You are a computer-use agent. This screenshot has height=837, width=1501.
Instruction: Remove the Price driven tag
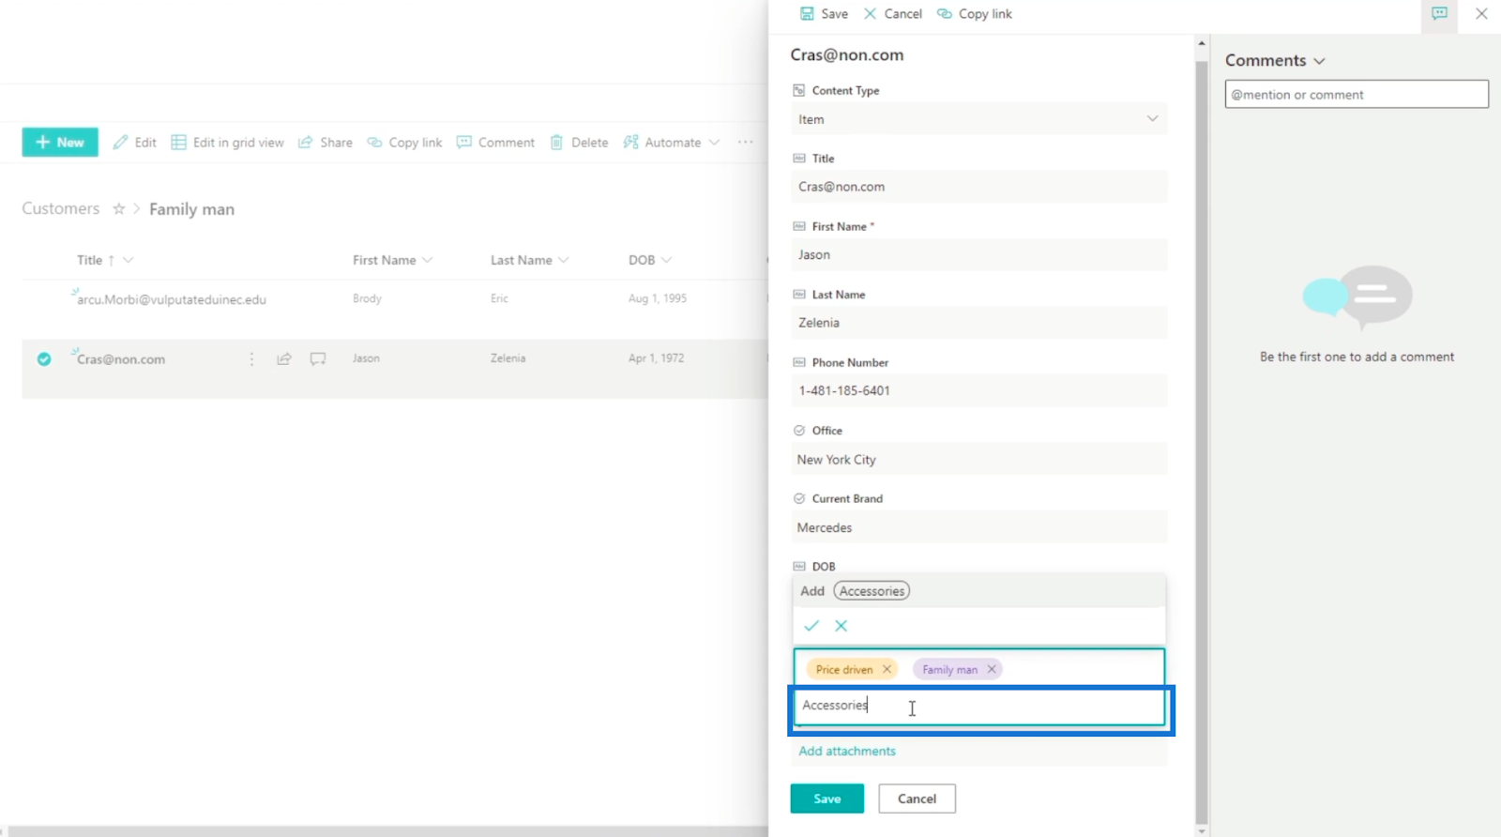point(887,669)
